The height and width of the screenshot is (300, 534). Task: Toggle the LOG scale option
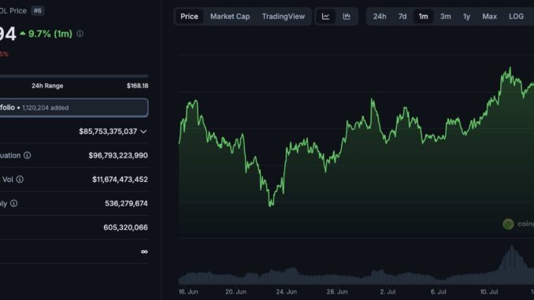point(516,17)
